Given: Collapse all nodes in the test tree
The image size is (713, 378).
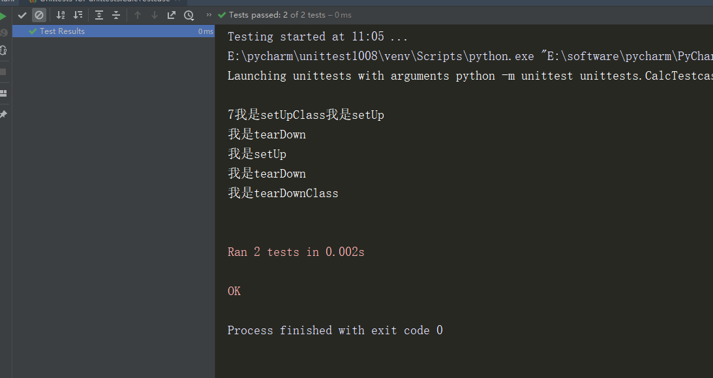Looking at the screenshot, I should (115, 14).
